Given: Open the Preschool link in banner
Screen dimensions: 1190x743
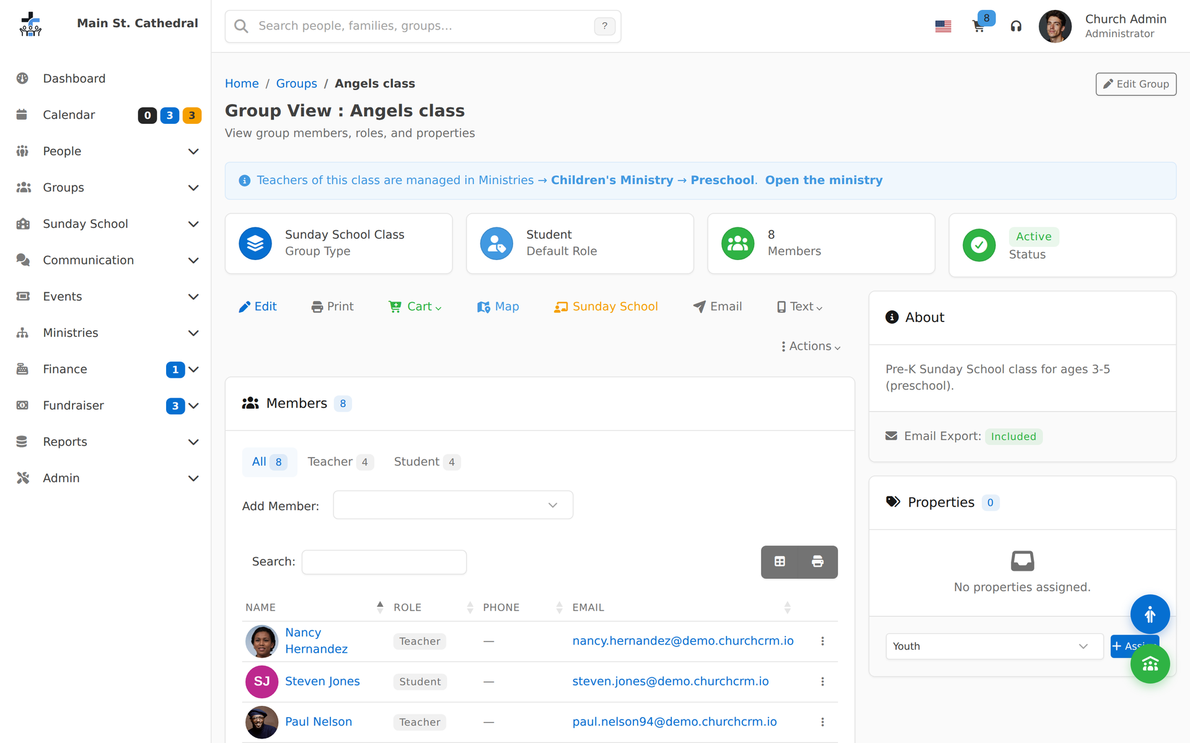Looking at the screenshot, I should [x=722, y=180].
